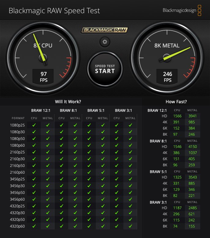
Task: Click BRAW 5:1 8K Metal value 221
Action: (192, 196)
